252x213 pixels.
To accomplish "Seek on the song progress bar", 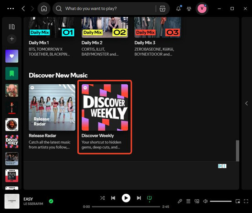I will (x=126, y=207).
